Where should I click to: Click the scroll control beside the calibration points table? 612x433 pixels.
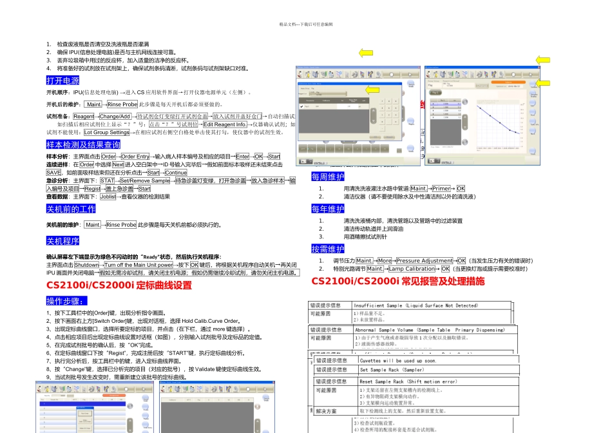(465, 122)
